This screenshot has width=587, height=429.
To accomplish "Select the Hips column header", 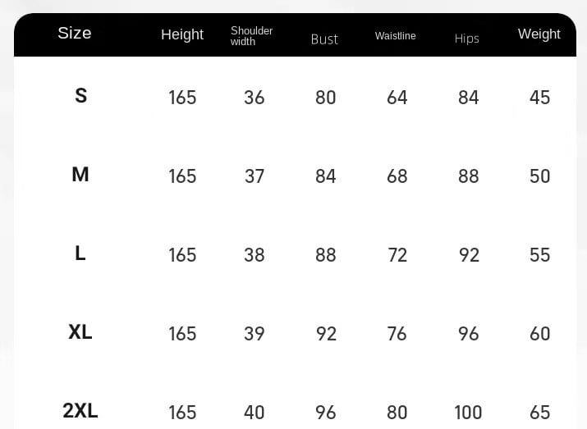I will pos(467,39).
